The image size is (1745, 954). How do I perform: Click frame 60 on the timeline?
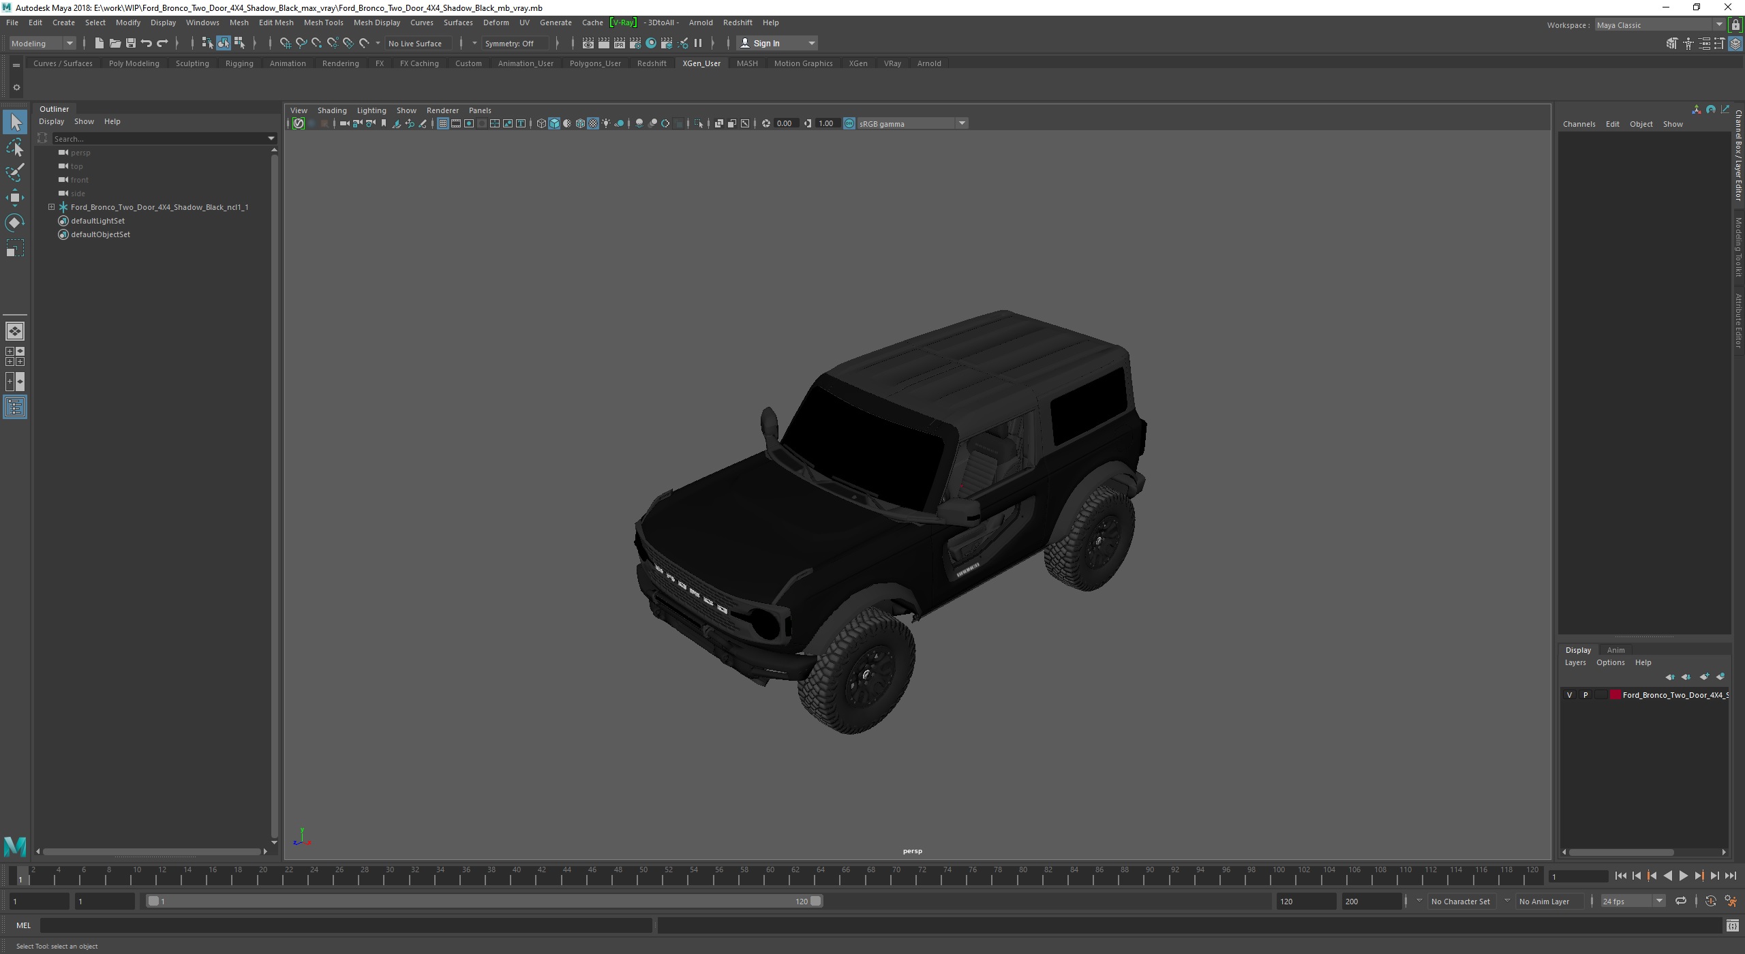(x=770, y=875)
